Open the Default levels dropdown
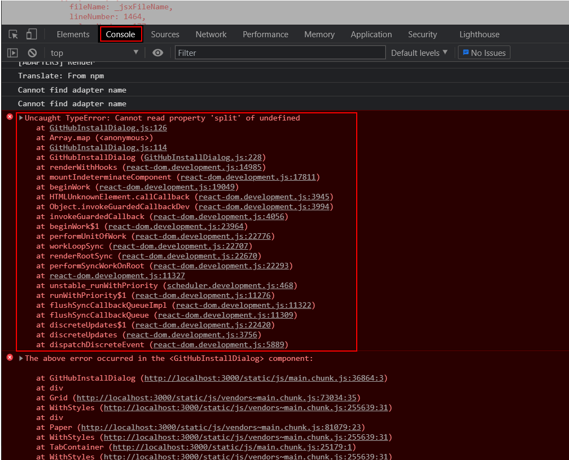569x460 pixels. 419,53
